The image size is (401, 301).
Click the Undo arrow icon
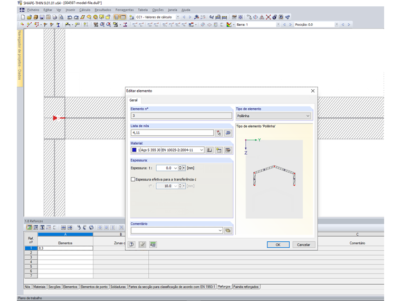pyautogui.click(x=70, y=17)
